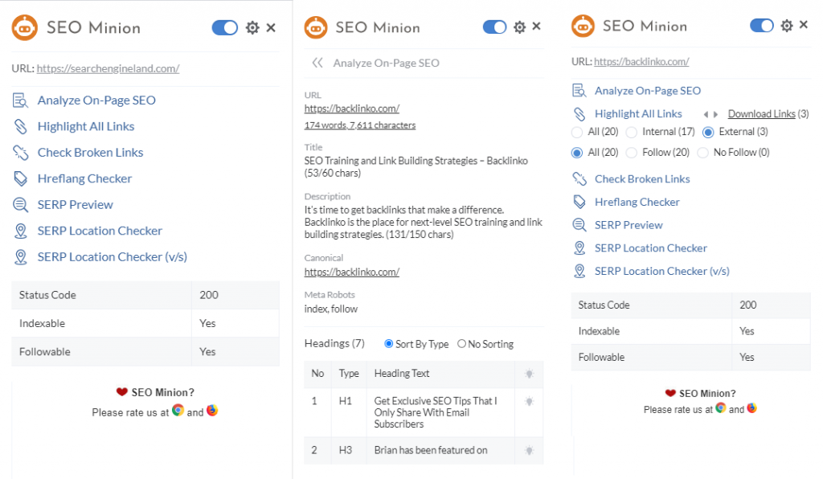Open settings gear in right backlinko panel
The height and width of the screenshot is (479, 823).
coord(786,25)
